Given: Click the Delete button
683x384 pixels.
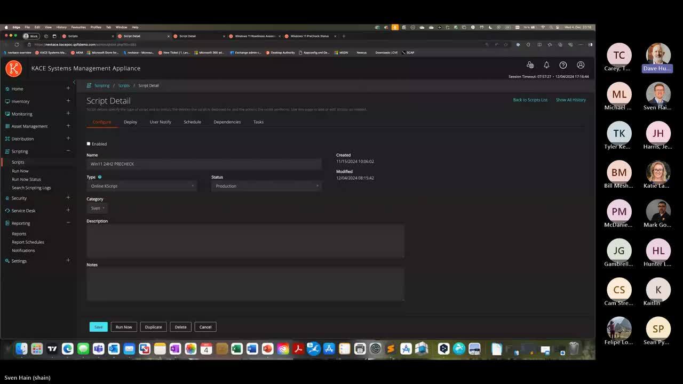Looking at the screenshot, I should pyautogui.click(x=181, y=327).
